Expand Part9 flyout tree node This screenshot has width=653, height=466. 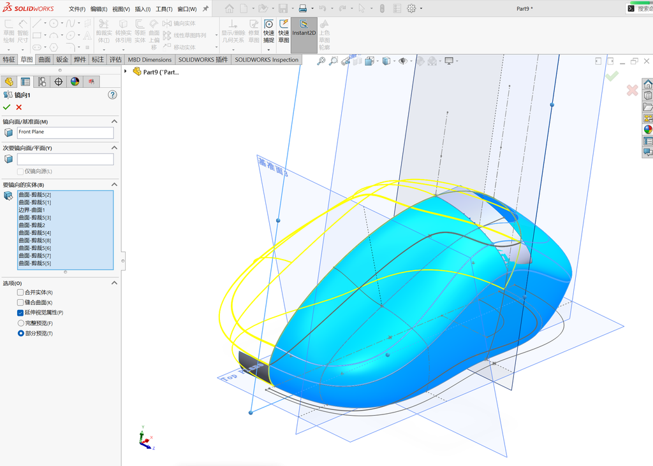pyautogui.click(x=126, y=71)
